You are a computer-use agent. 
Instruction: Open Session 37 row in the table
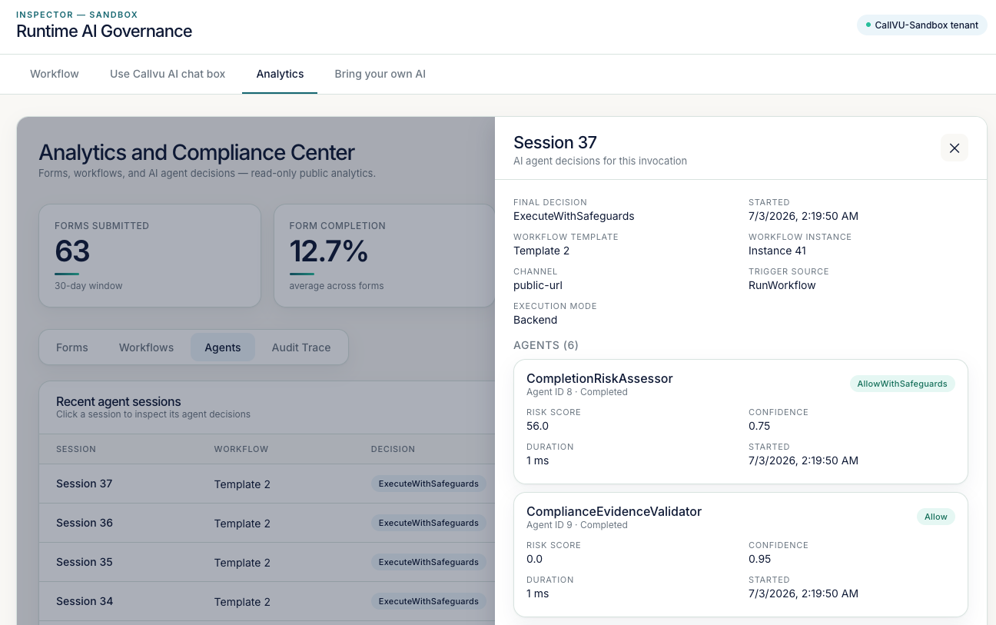[267, 484]
